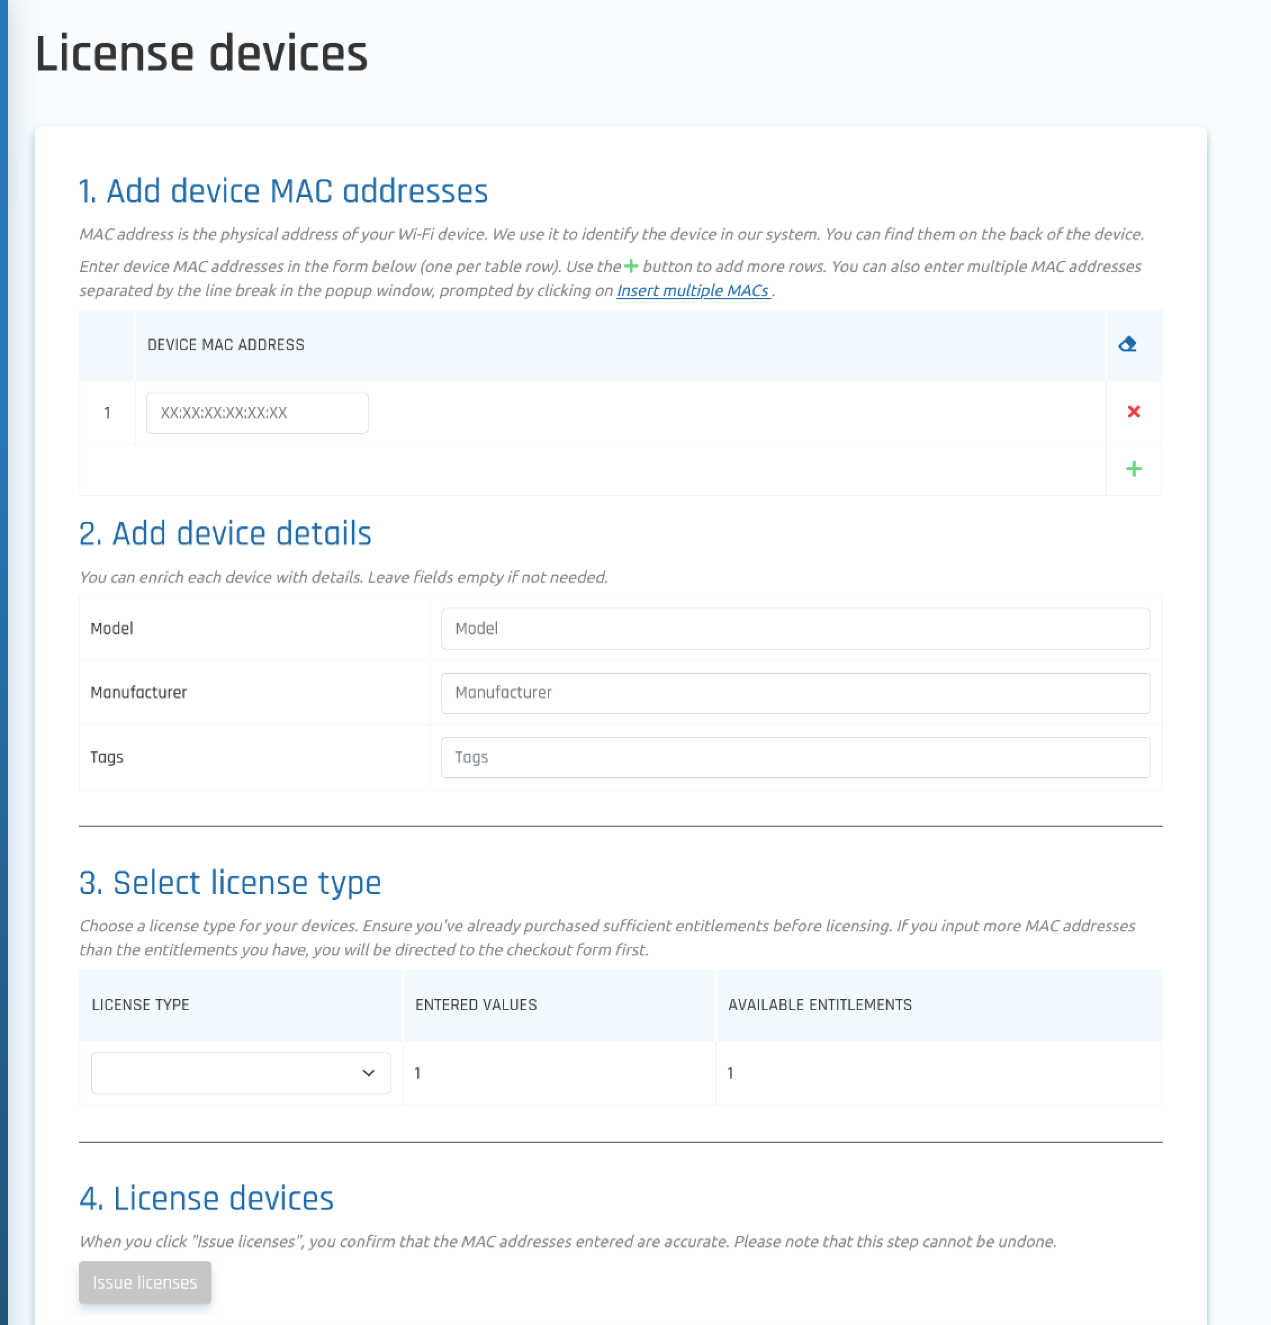The width and height of the screenshot is (1271, 1325).
Task: Clear all rows with the eraser icon
Action: point(1127,345)
